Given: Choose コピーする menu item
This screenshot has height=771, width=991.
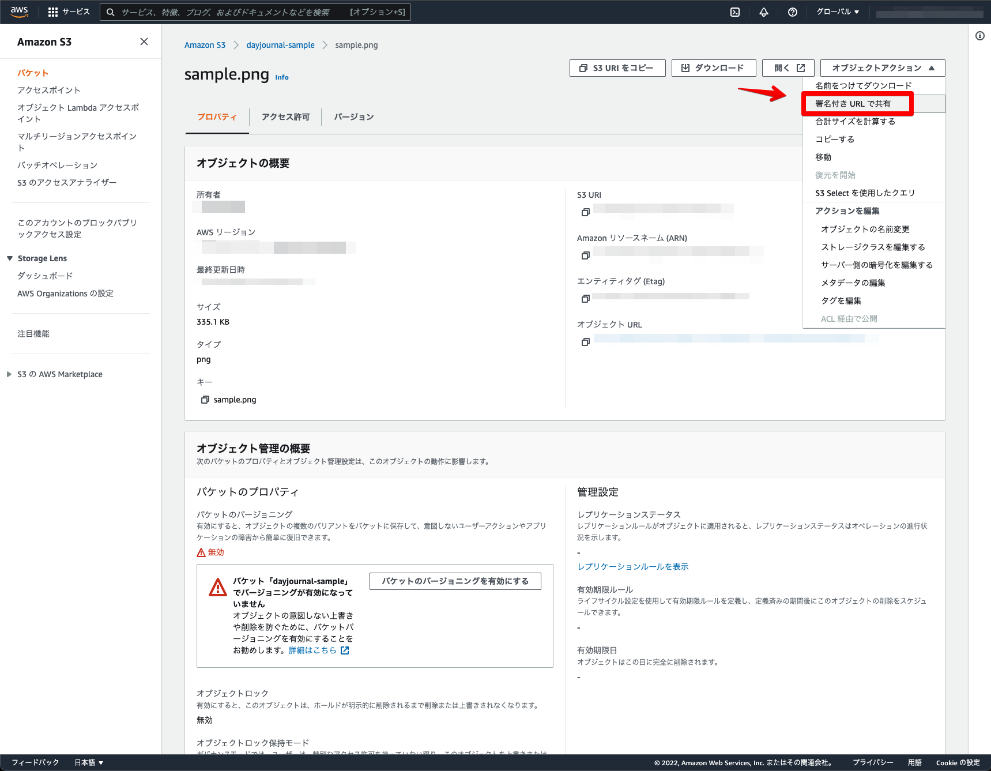Looking at the screenshot, I should (x=874, y=140).
